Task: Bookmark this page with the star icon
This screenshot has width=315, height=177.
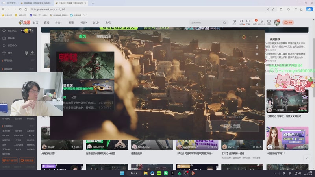Action: tap(273, 9)
